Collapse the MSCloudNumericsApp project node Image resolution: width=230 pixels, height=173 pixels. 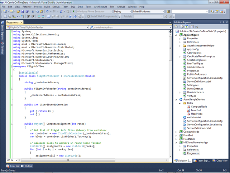[176, 143]
